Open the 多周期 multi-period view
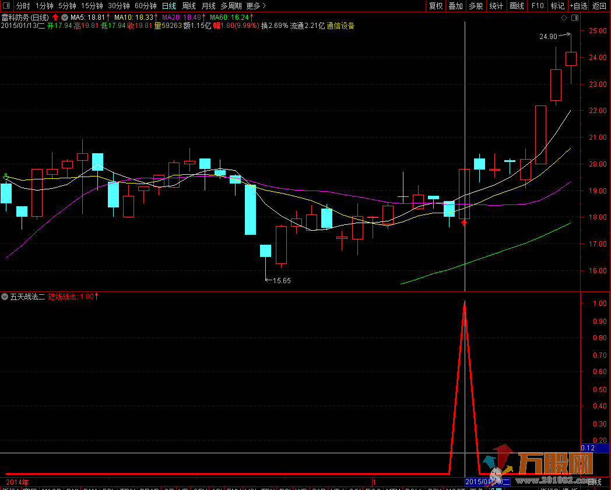This screenshot has width=611, height=490. tap(231, 6)
